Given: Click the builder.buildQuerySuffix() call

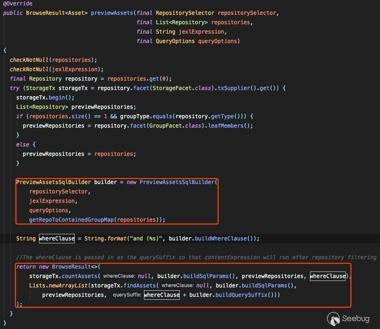Looking at the screenshot, I should point(232,295).
